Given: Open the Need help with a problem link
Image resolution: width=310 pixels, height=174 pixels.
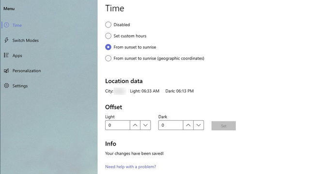Looking at the screenshot, I should coord(130,167).
